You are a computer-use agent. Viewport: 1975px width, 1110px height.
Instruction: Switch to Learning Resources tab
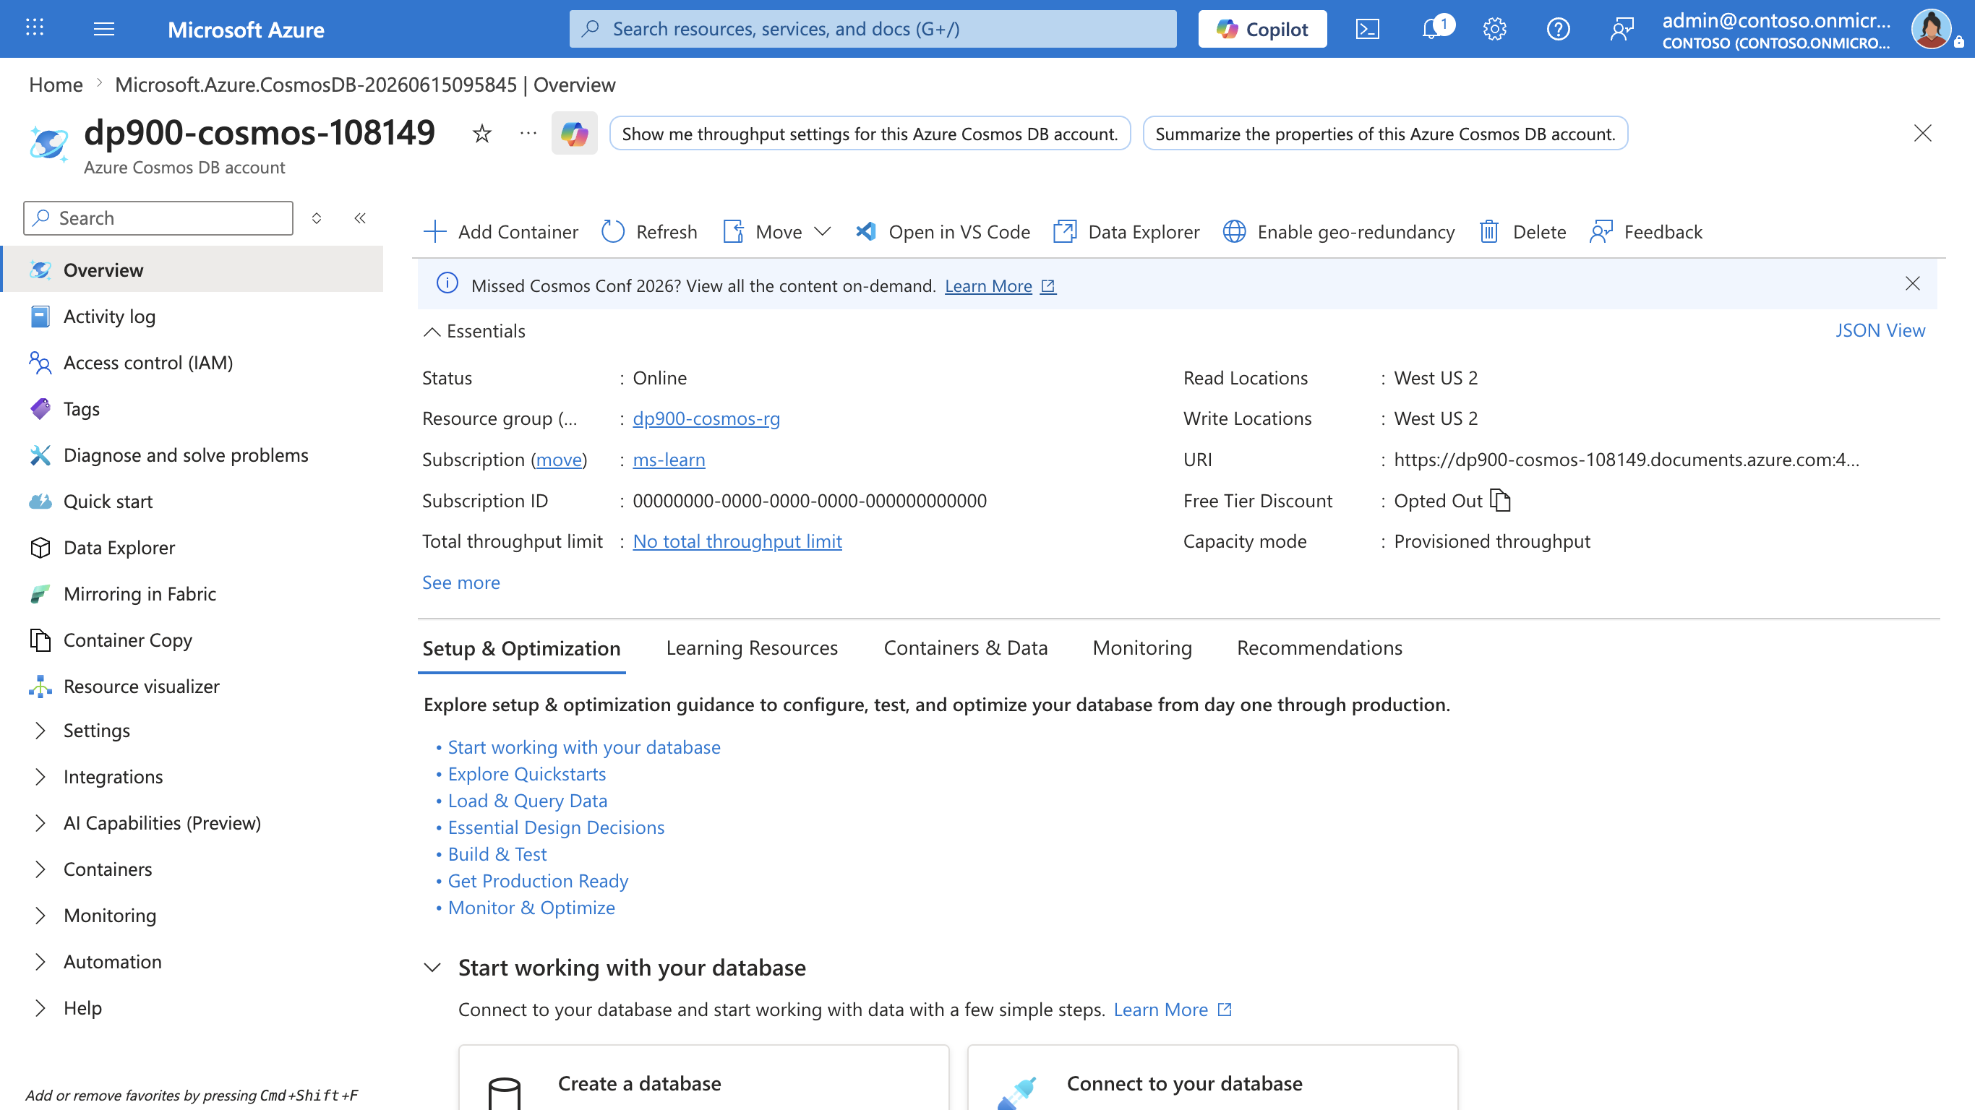[x=751, y=647]
